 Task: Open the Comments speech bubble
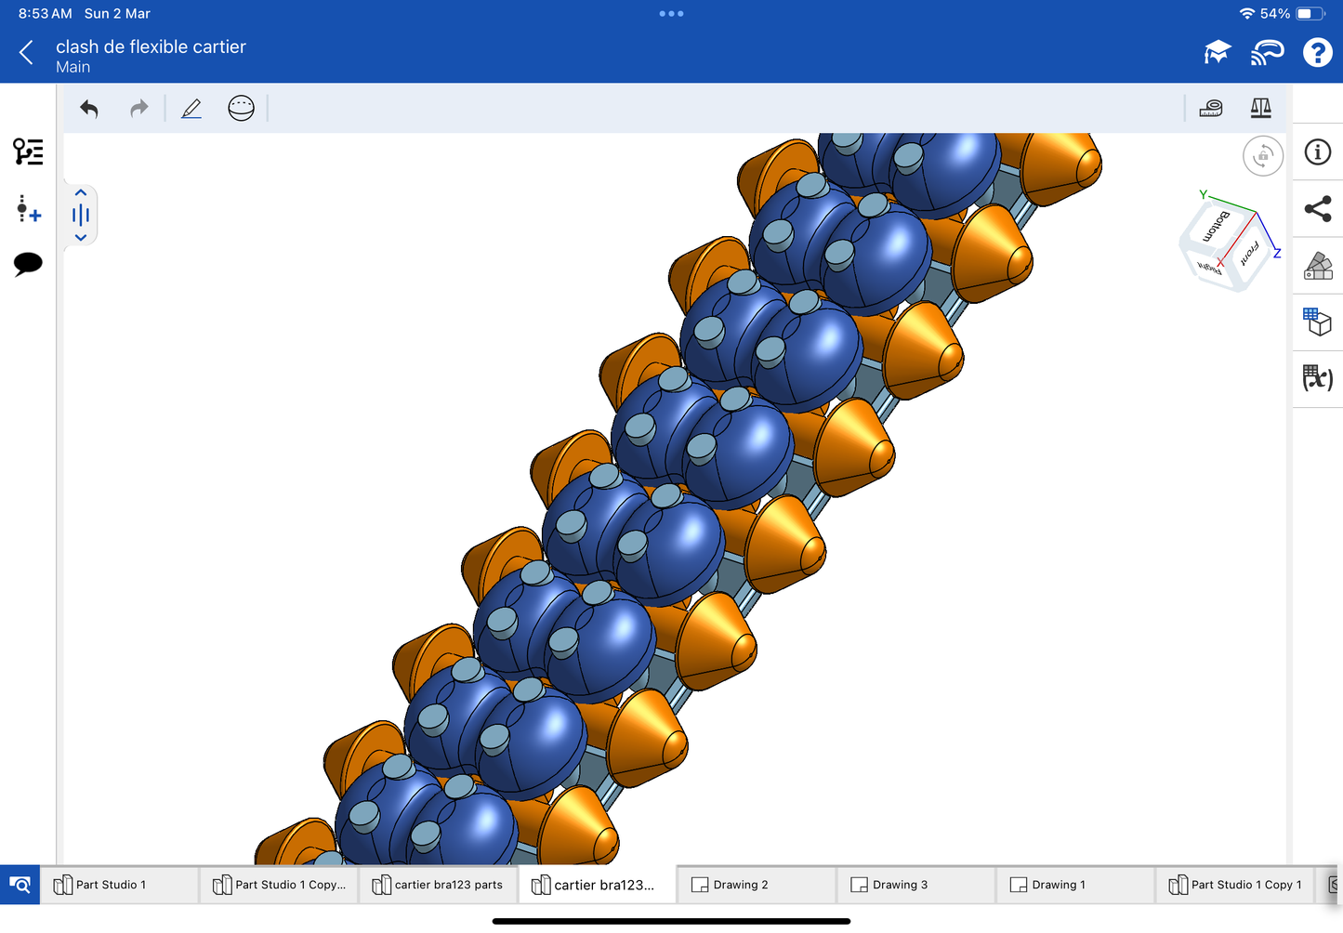click(28, 264)
